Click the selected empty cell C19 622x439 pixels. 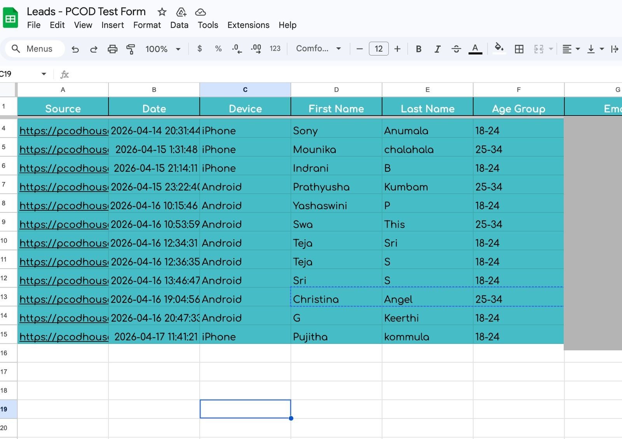point(245,409)
